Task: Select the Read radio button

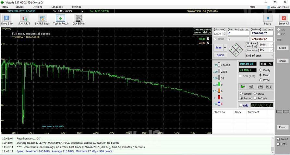Action: click(260, 75)
